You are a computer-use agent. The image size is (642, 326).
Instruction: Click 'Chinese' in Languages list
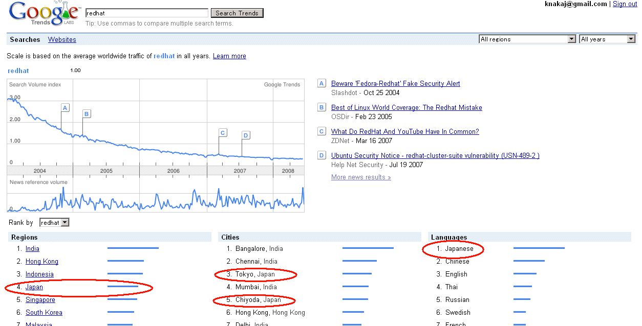pyautogui.click(x=457, y=261)
